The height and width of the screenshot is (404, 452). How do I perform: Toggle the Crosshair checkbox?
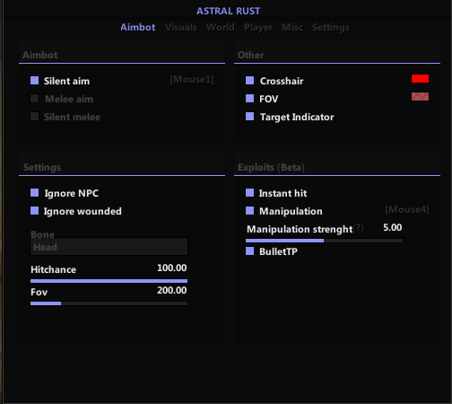tap(250, 81)
